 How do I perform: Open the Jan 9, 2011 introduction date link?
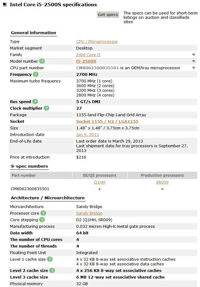[87, 135]
